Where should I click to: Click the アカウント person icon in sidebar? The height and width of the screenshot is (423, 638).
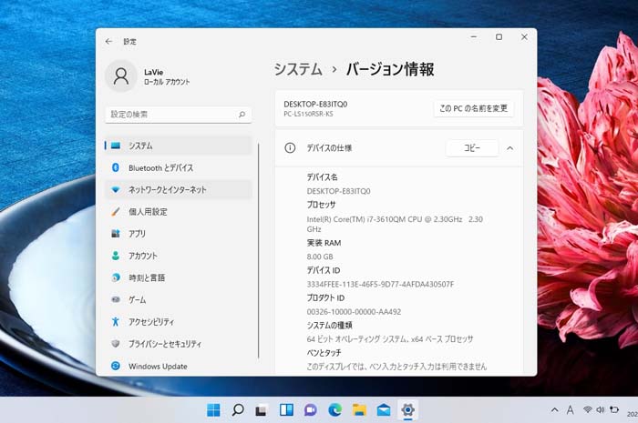pyautogui.click(x=116, y=256)
